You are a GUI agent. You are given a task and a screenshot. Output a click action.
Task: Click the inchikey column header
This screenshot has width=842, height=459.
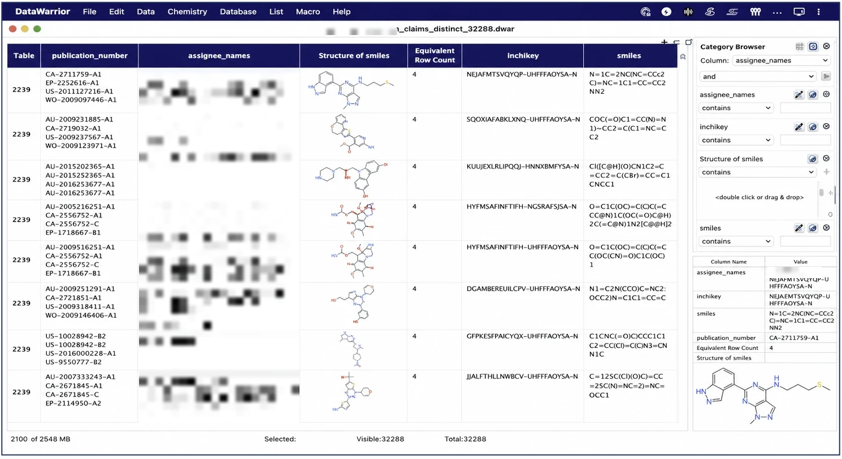coord(523,56)
